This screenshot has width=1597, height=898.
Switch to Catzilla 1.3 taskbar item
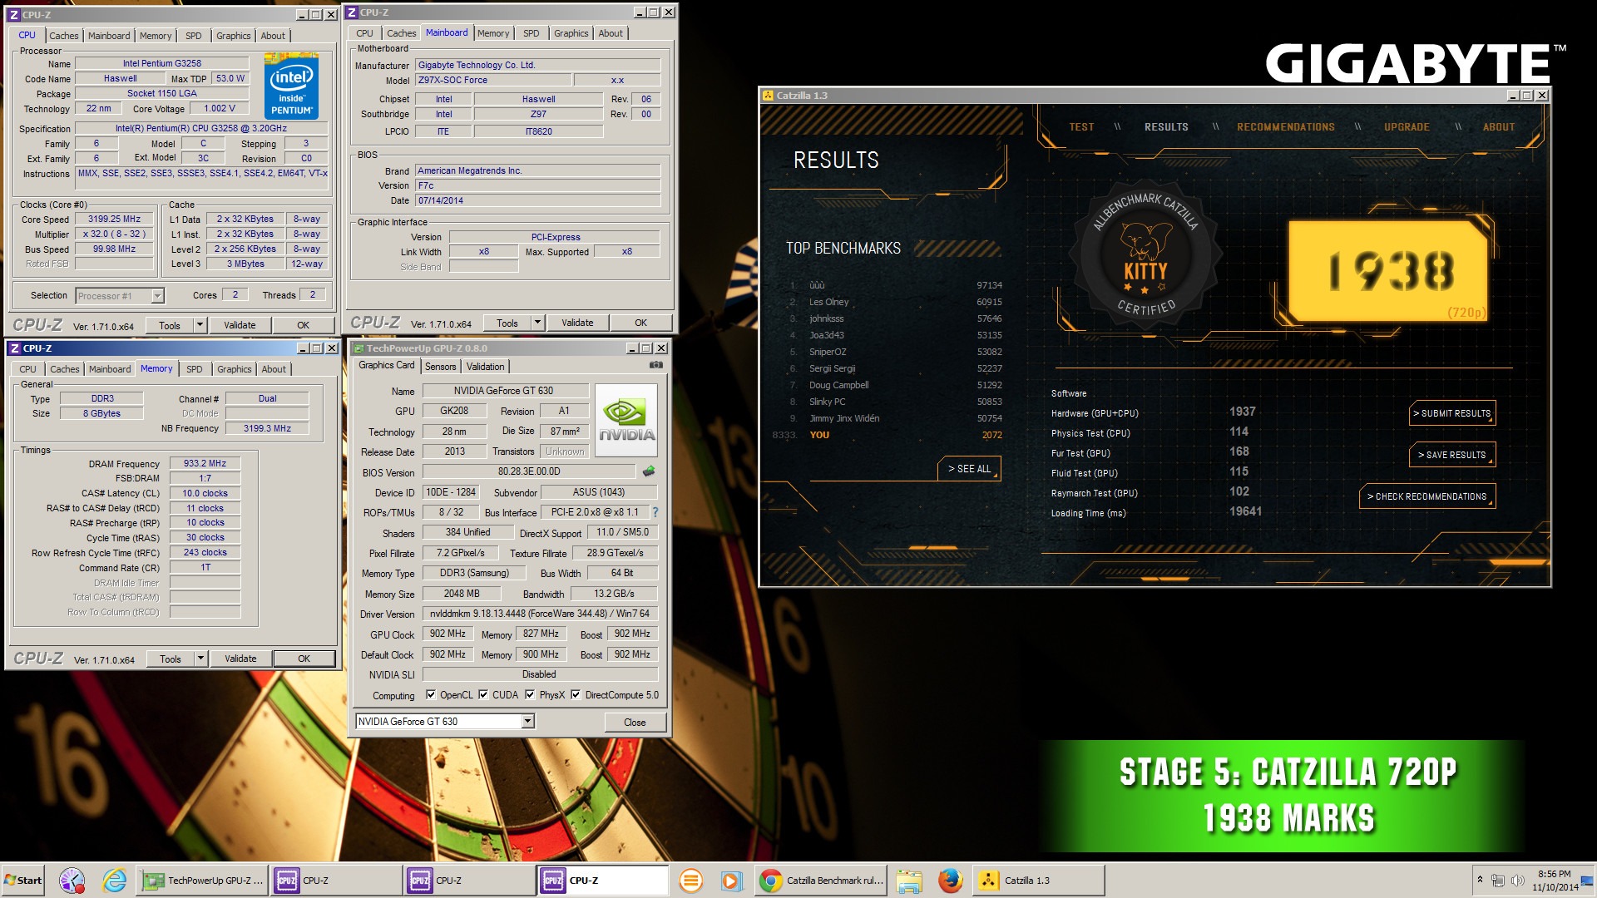(x=1038, y=881)
